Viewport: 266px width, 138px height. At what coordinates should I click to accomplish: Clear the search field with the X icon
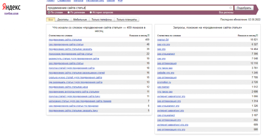[231, 8]
